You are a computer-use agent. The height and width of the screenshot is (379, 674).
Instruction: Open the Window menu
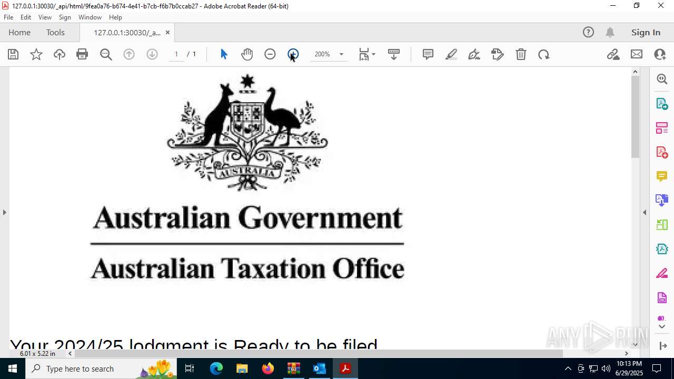[x=90, y=17]
